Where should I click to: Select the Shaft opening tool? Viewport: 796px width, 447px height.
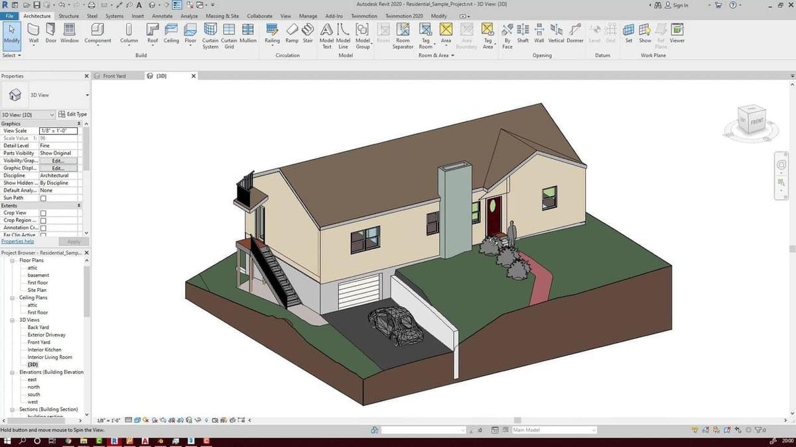tap(523, 34)
